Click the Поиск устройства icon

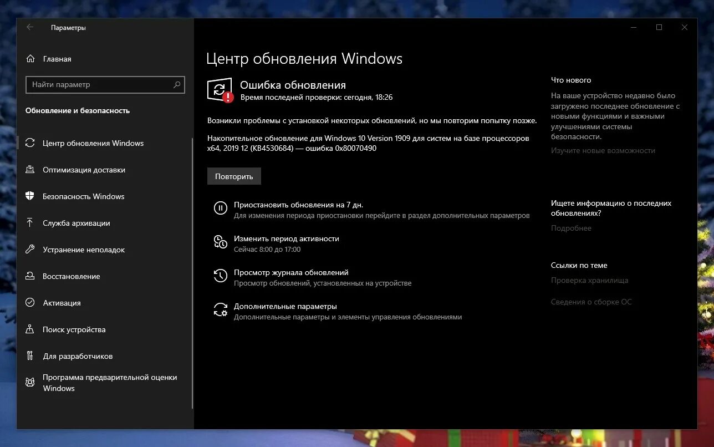(30, 329)
